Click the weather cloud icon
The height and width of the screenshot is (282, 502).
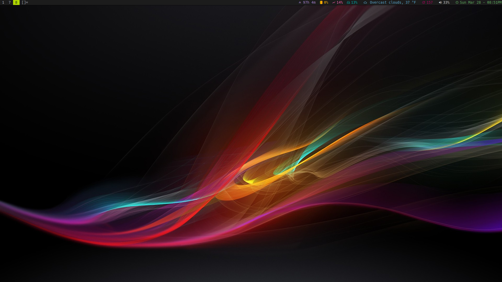[x=365, y=2]
